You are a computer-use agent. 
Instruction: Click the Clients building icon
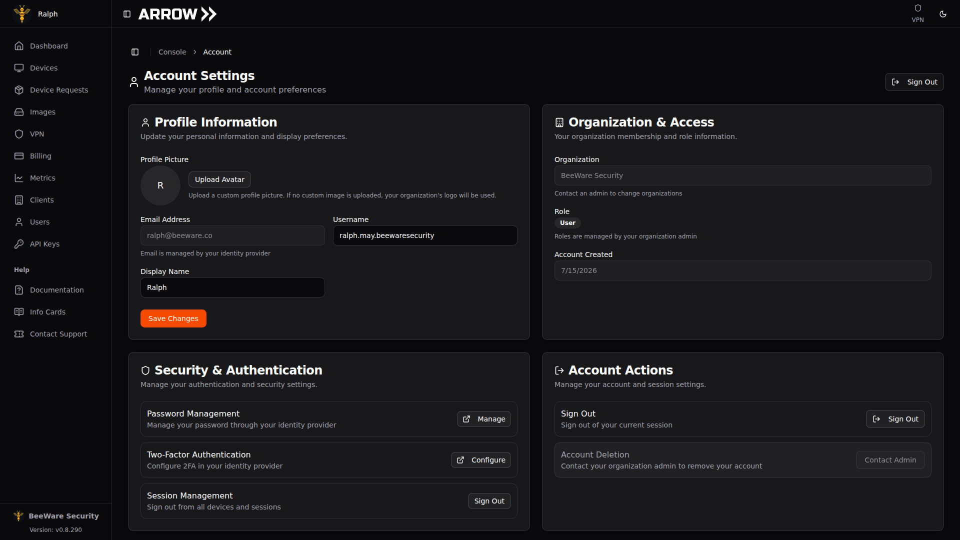(x=19, y=200)
